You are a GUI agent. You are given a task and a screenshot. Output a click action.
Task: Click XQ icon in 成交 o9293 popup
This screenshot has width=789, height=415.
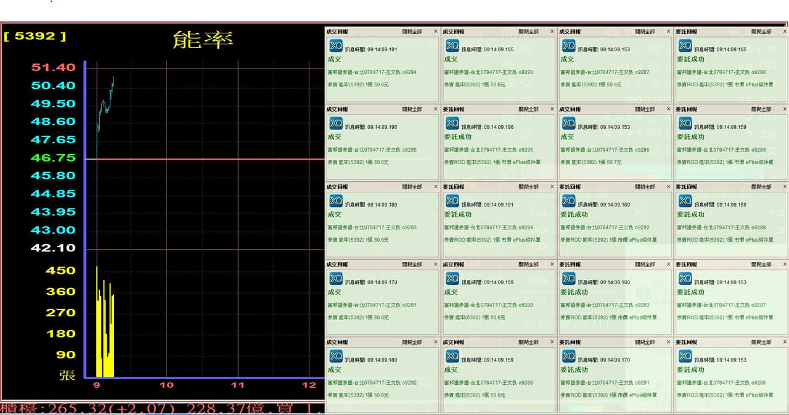pos(336,201)
